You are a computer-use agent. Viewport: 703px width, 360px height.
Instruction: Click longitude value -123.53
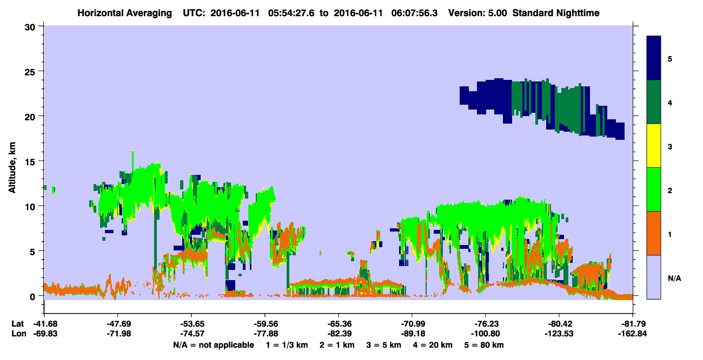[559, 333]
